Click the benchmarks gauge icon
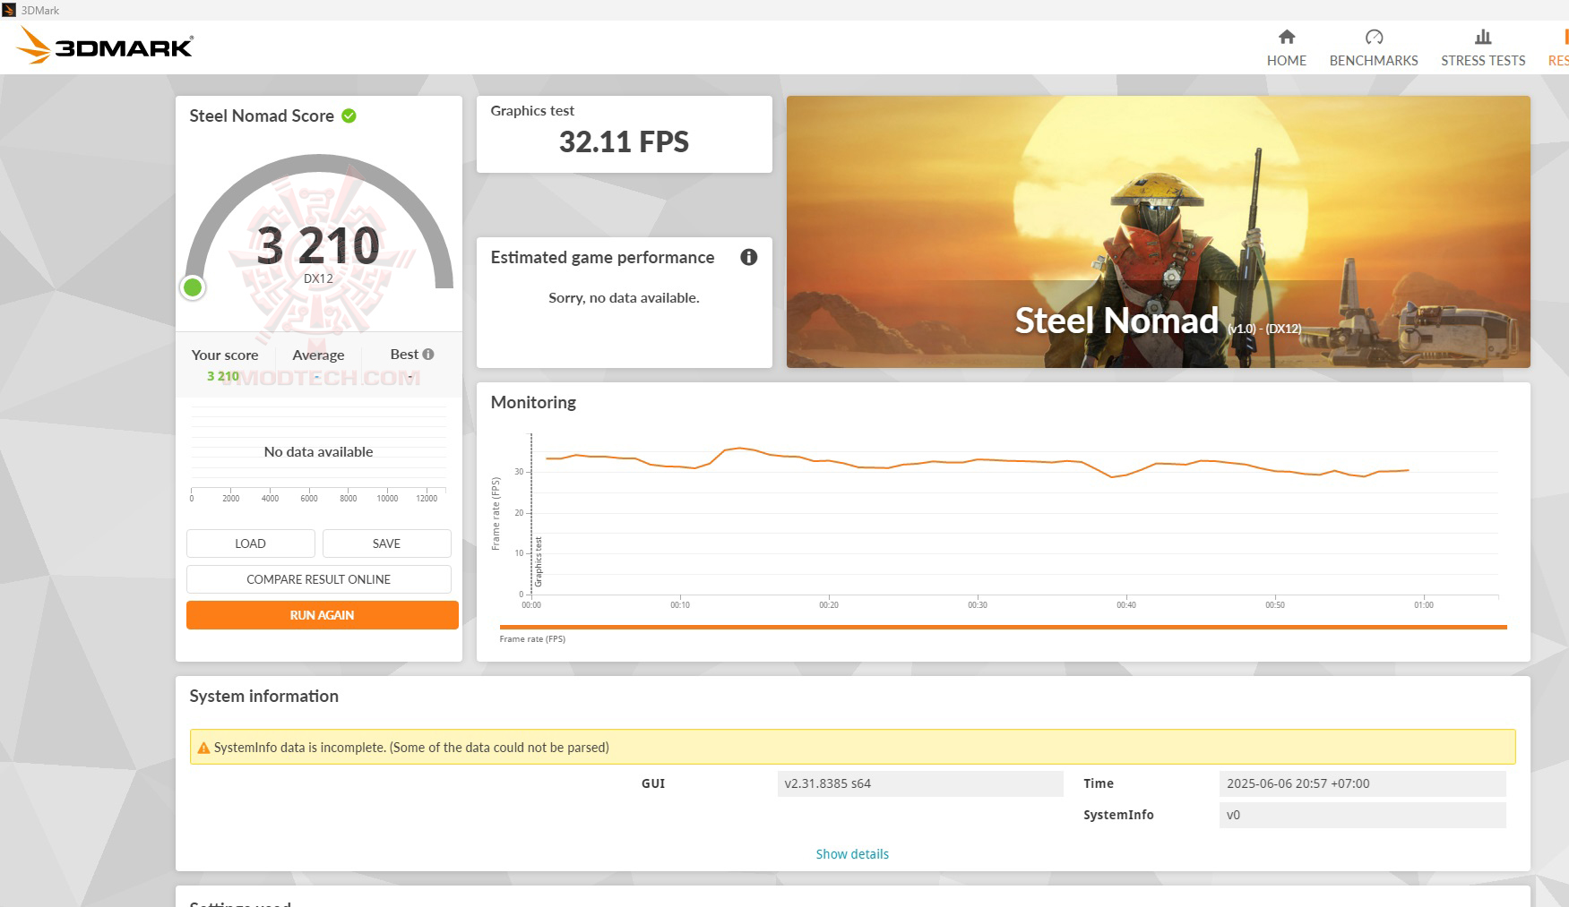The height and width of the screenshot is (907, 1569). (x=1374, y=37)
